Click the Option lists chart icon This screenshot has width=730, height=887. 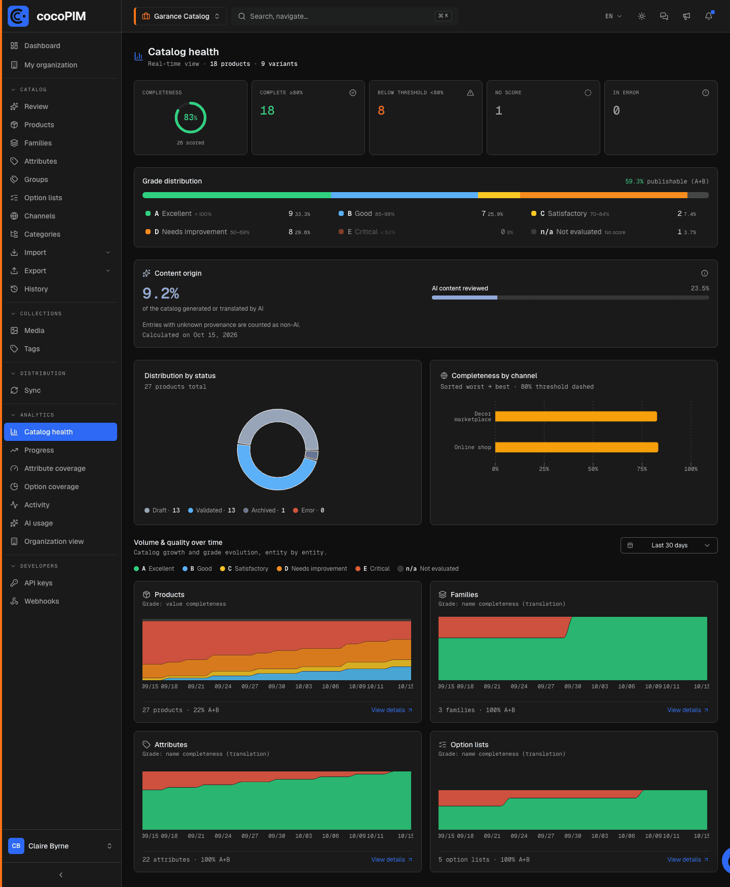[x=443, y=745]
